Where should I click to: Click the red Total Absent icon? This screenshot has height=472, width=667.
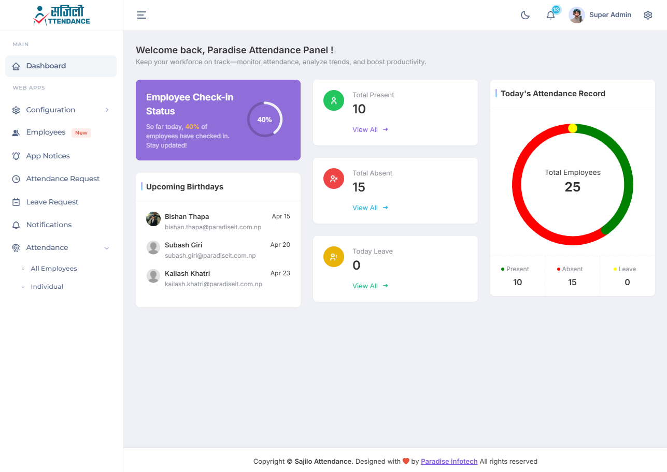333,179
